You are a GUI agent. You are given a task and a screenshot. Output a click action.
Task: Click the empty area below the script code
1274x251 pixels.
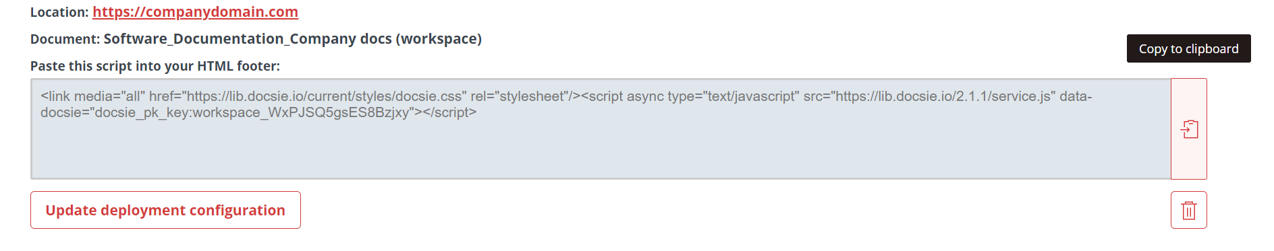pos(601,151)
